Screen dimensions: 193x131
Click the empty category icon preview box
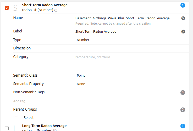click(x=80, y=66)
